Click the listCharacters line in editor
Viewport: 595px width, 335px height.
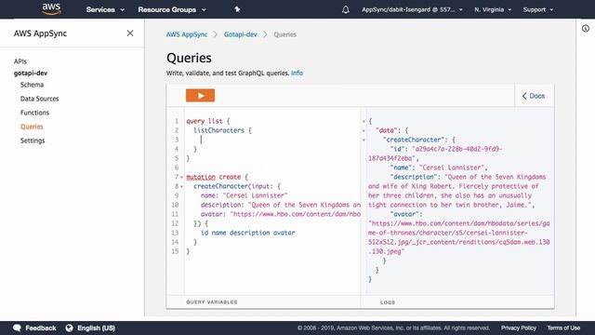(x=222, y=130)
